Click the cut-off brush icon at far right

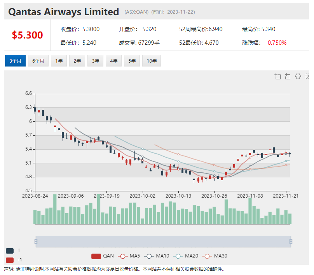coord(307,76)
